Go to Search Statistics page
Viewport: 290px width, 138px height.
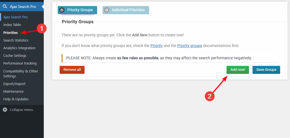point(16,40)
